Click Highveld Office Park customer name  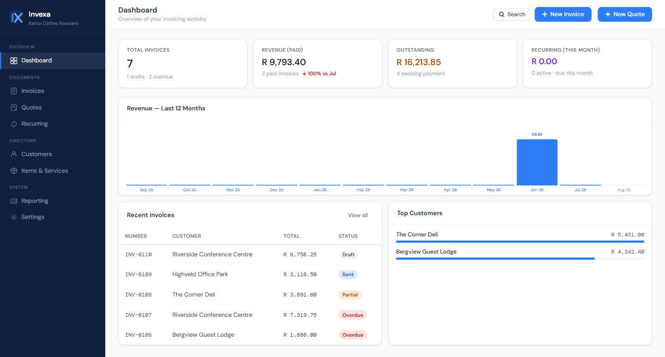[200, 274]
